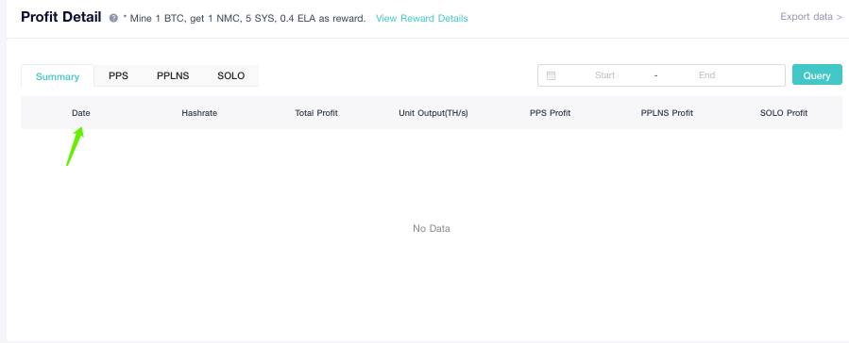The image size is (849, 343).
Task: Click the SOLO Profit column header
Action: point(784,113)
